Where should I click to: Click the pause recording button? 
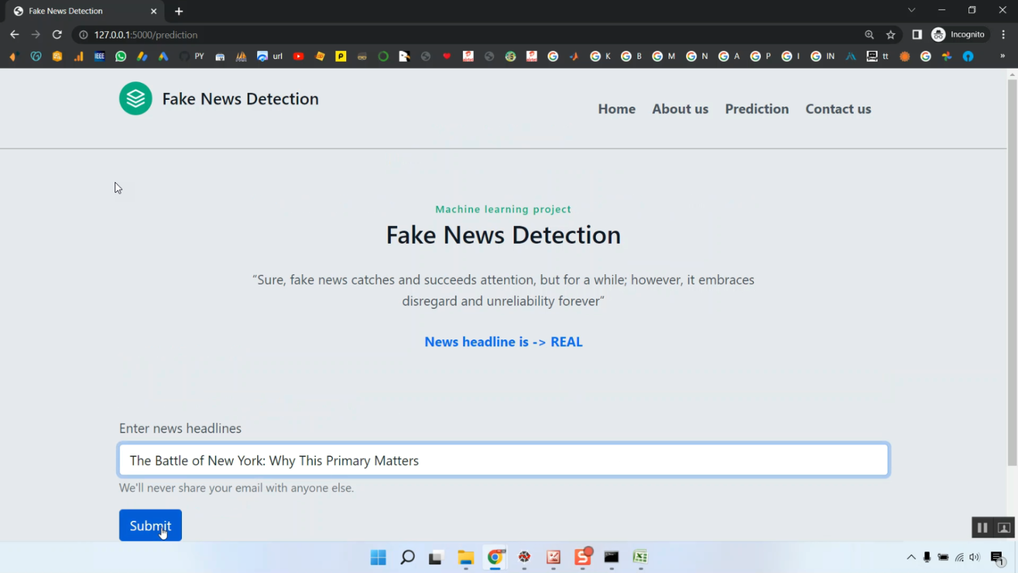(x=982, y=528)
